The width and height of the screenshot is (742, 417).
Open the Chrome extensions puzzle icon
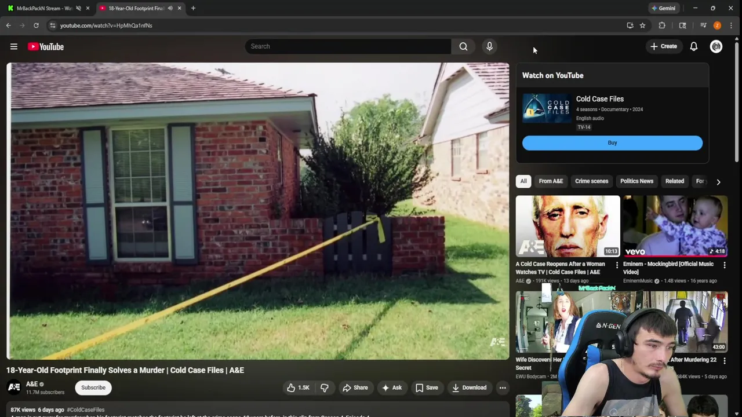tap(662, 25)
